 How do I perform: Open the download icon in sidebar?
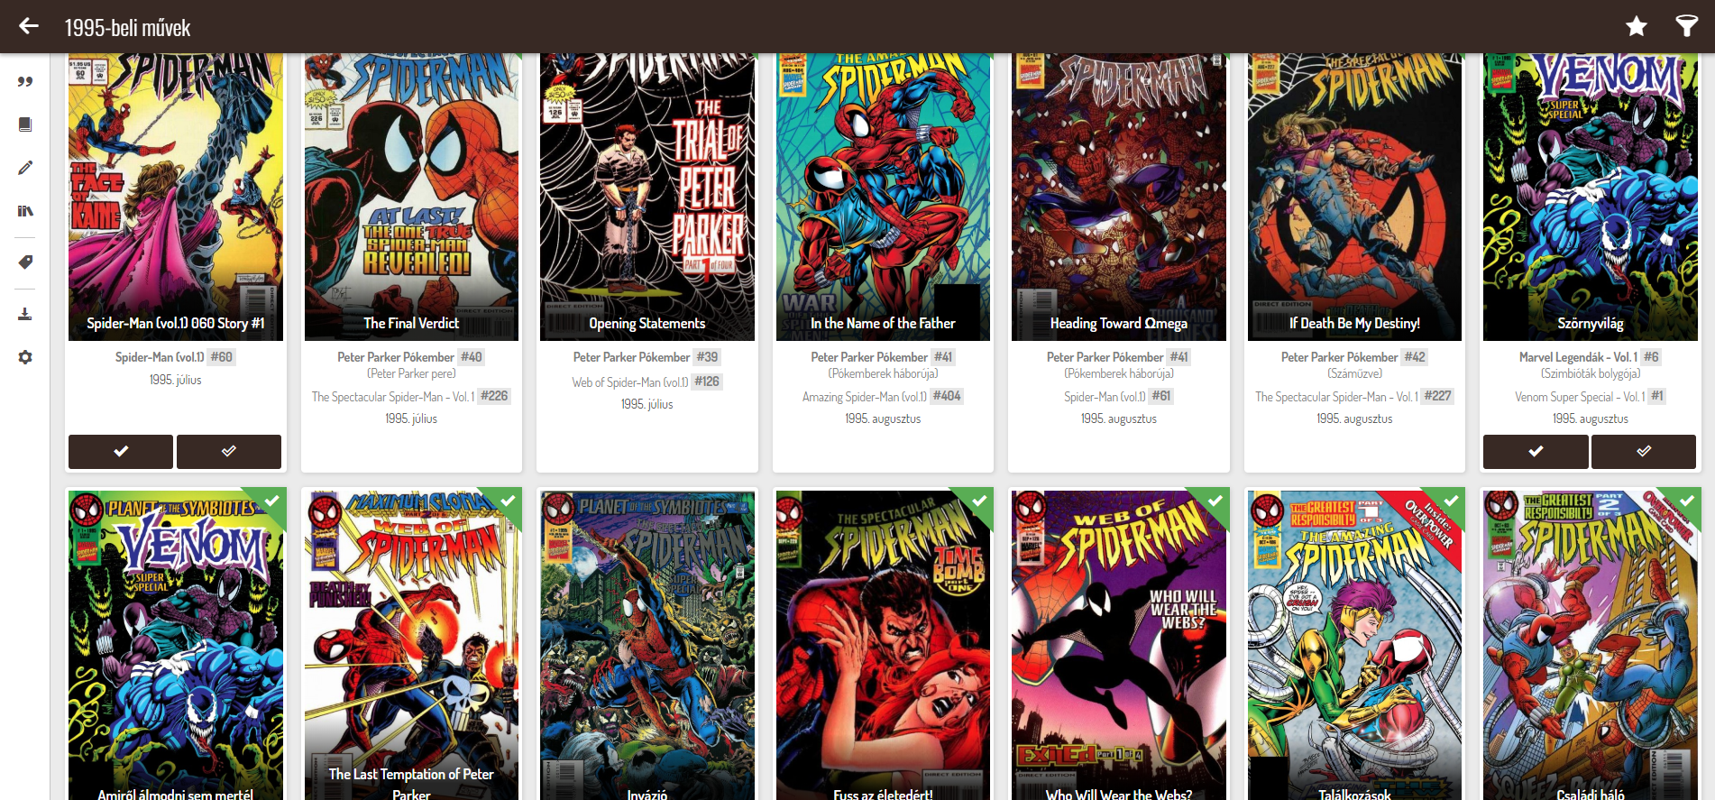click(x=25, y=314)
